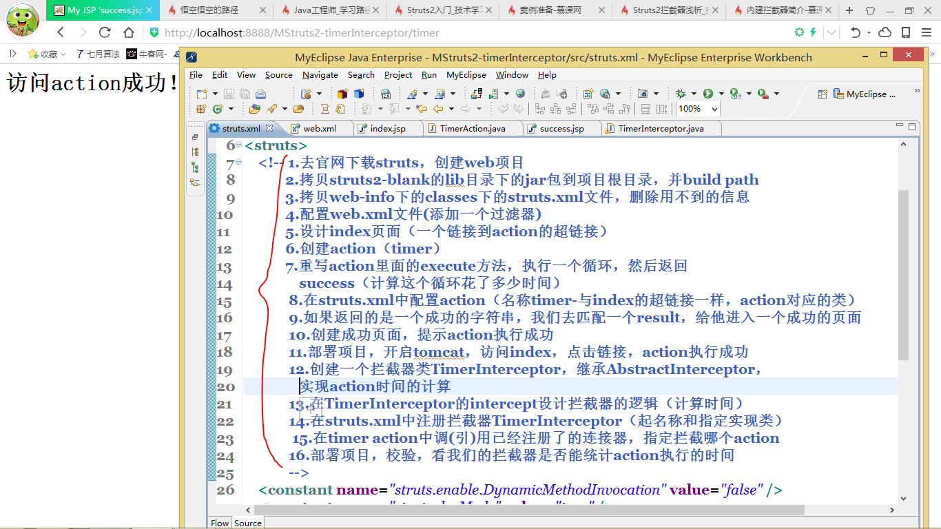Click the 2.0 web project icon

(386, 94)
